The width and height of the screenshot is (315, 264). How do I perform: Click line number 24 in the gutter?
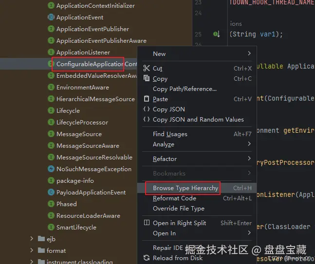point(198,13)
